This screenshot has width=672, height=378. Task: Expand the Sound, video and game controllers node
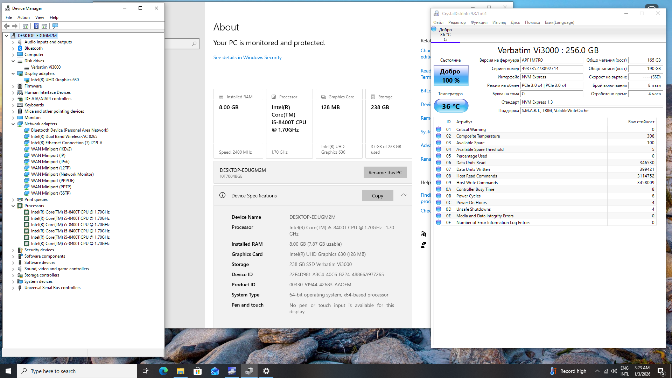coord(13,269)
